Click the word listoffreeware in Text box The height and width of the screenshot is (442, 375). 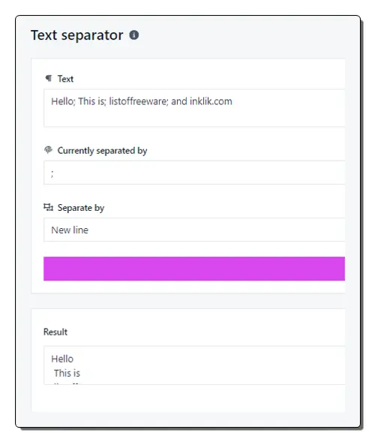point(139,101)
